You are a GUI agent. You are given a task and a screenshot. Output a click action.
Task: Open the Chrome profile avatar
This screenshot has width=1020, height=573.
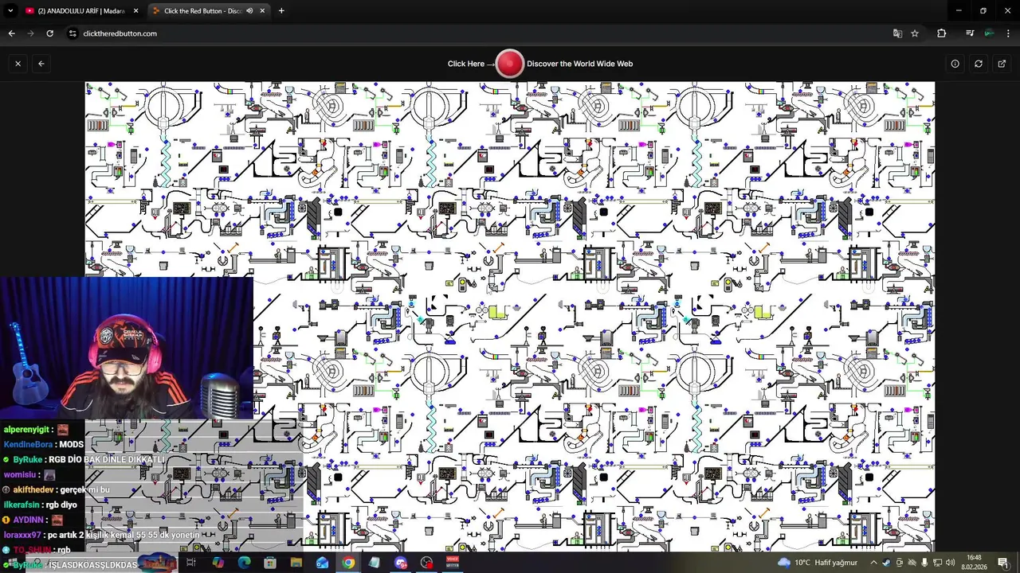[x=989, y=33]
